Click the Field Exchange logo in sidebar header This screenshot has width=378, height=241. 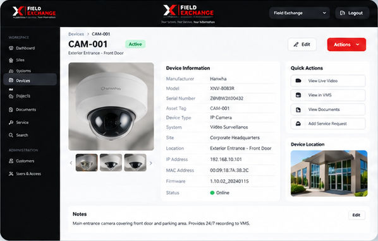[x=34, y=12]
